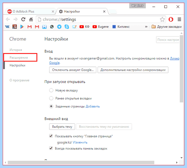Open the blue Inbox mail bookmark
The image size is (187, 168).
coord(44,27)
